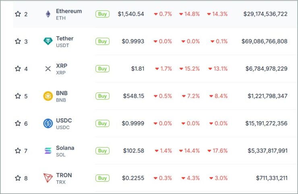Click Buy button for TRON
This screenshot has height=194, width=298.
(x=102, y=178)
